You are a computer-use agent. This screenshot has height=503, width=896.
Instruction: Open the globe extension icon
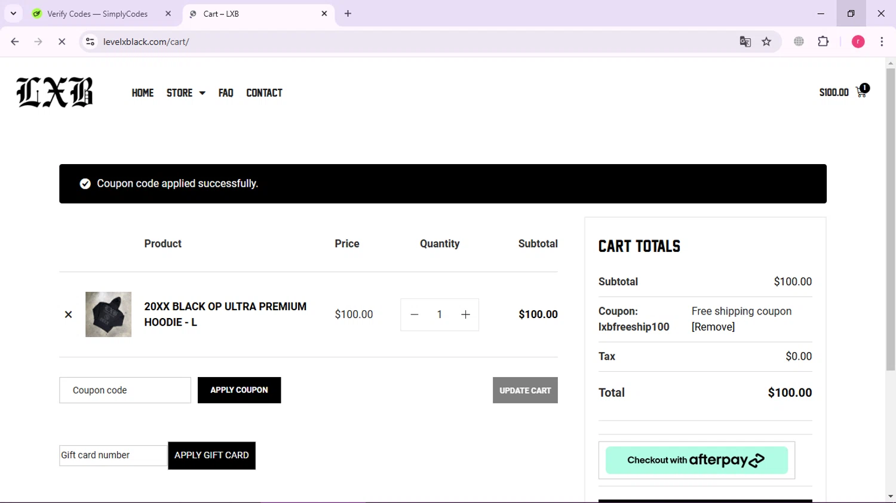(799, 42)
